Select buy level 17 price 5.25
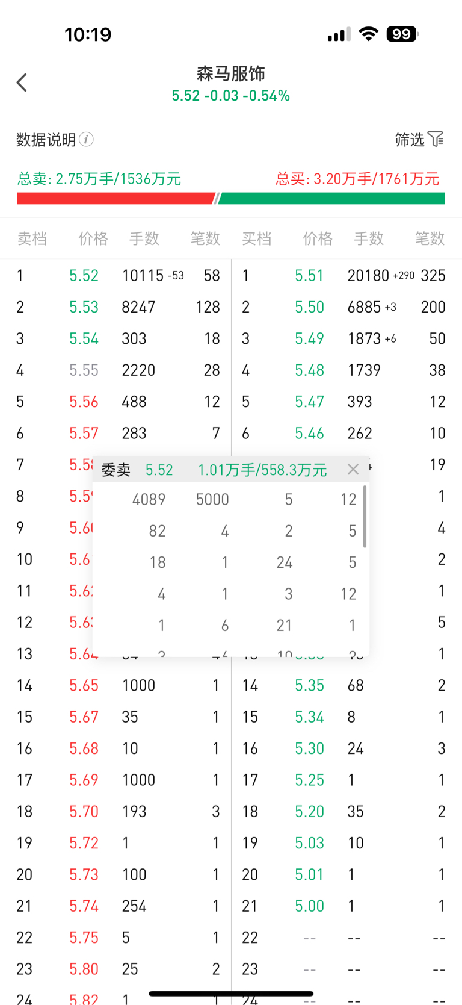462x1005 pixels. coord(309,780)
